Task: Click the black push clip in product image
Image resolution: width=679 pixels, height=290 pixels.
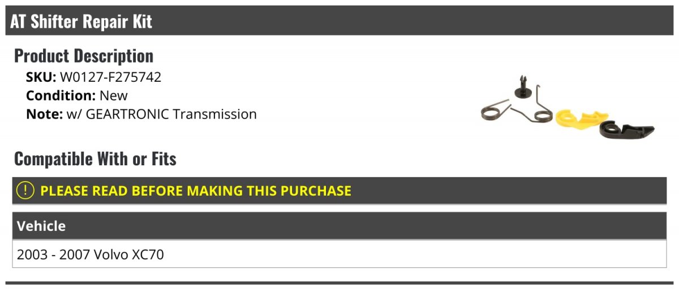Action: click(x=521, y=87)
